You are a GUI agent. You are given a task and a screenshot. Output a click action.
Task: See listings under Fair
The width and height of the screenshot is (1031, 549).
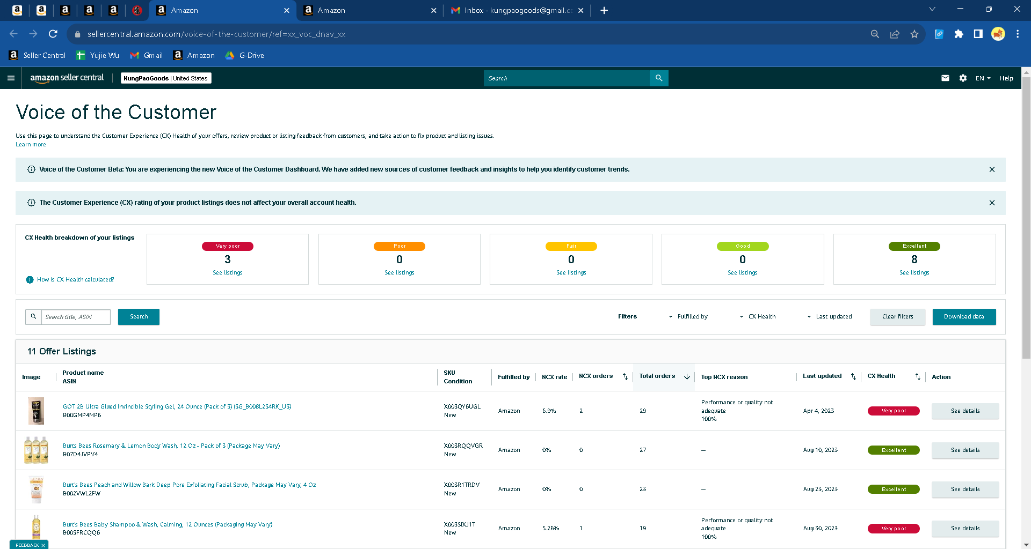pos(571,273)
